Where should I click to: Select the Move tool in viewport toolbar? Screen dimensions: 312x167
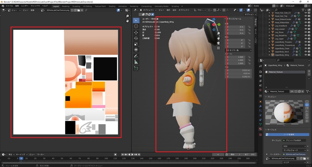tap(136, 32)
